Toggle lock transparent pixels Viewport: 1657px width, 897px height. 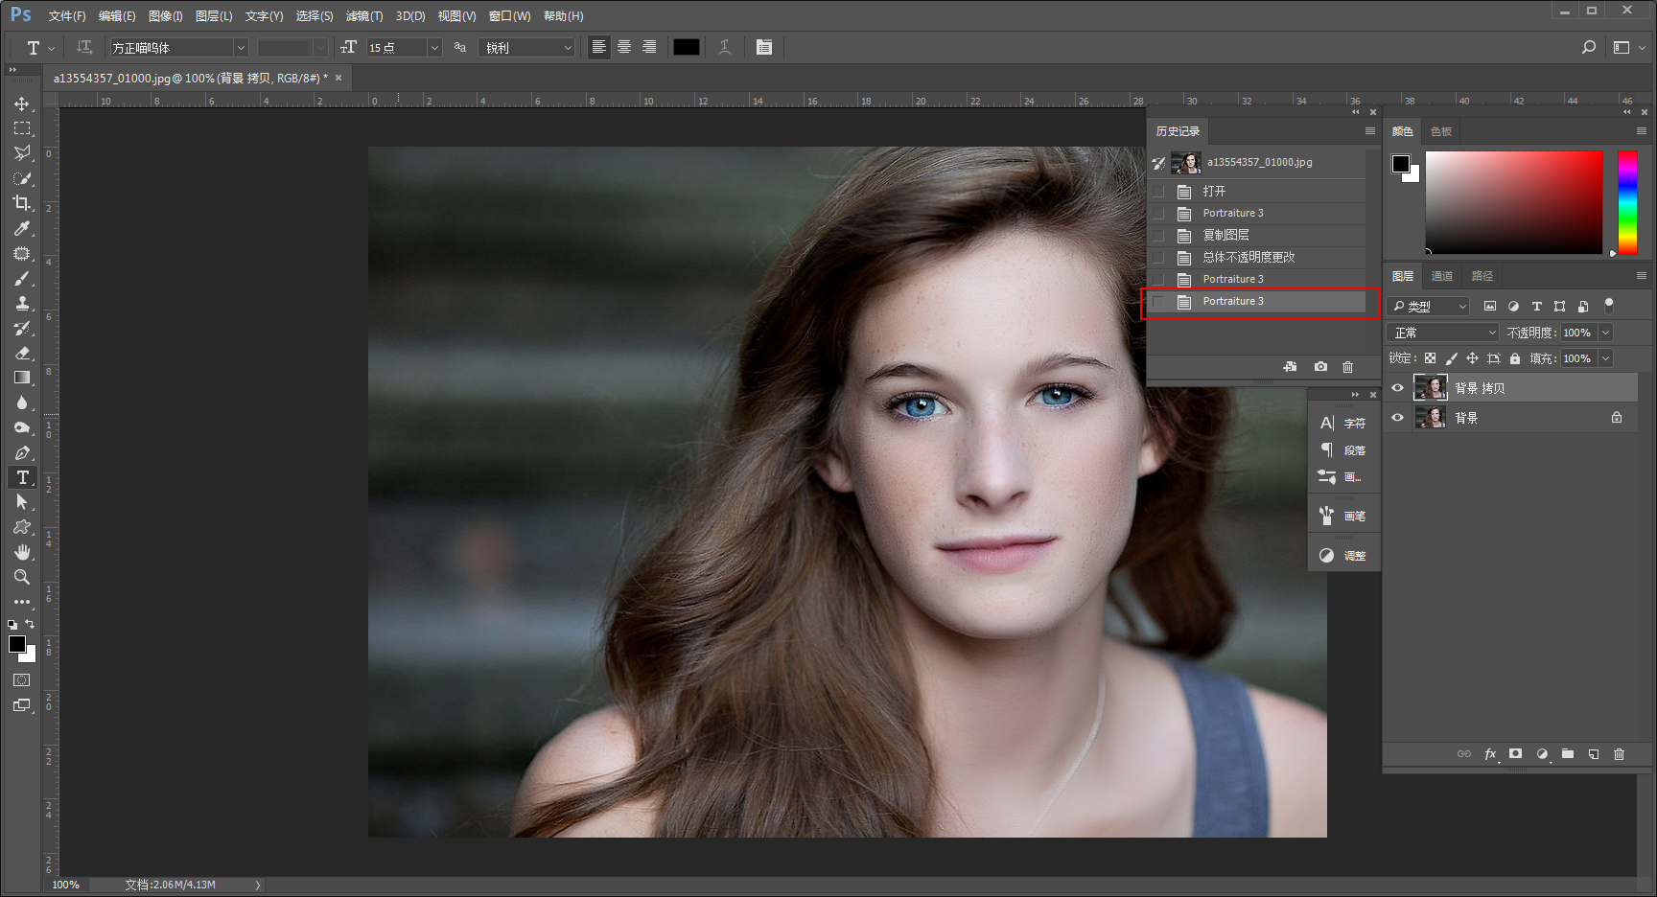point(1430,358)
